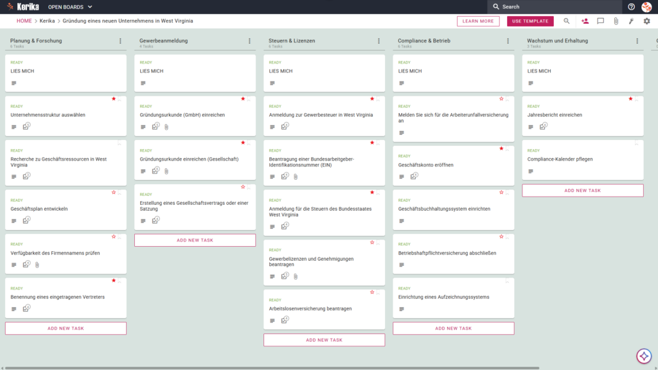Open the board settings gear icon
Screen dimensions: 658x370
click(x=646, y=21)
